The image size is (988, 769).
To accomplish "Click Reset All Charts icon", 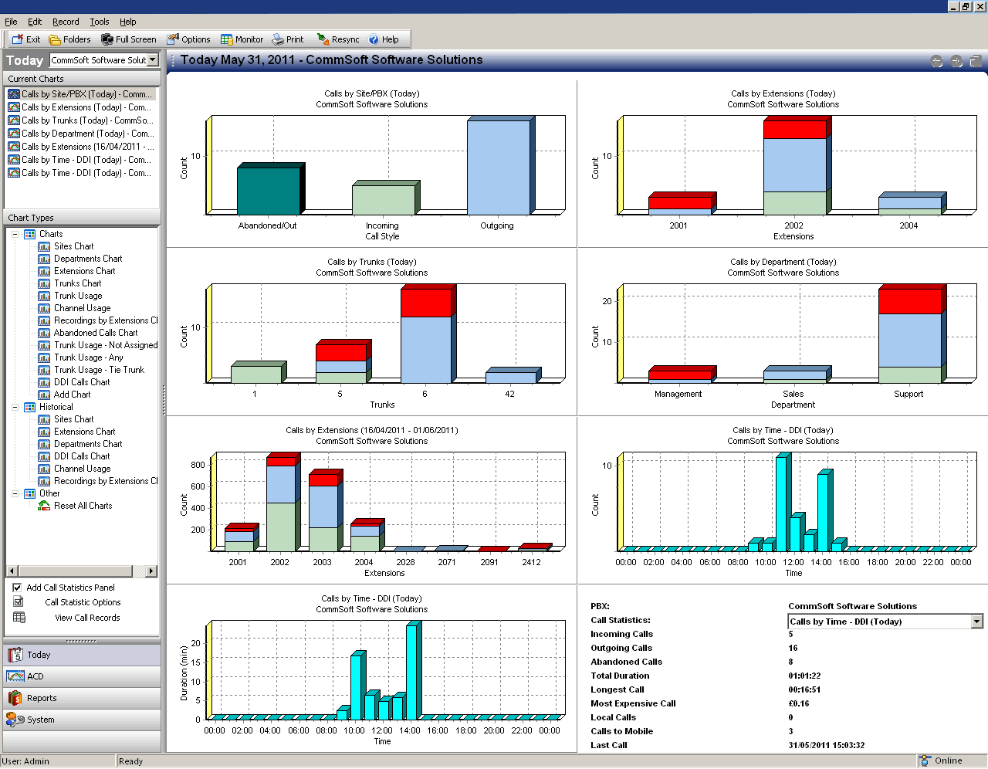I will [44, 506].
